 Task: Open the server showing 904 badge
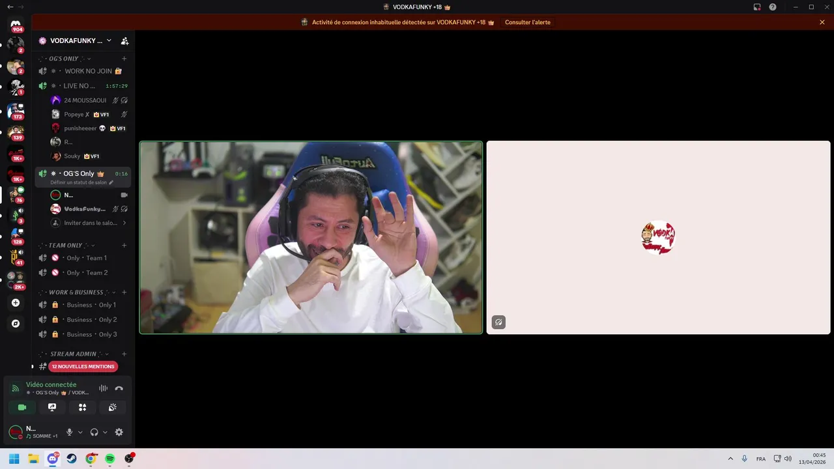click(16, 25)
